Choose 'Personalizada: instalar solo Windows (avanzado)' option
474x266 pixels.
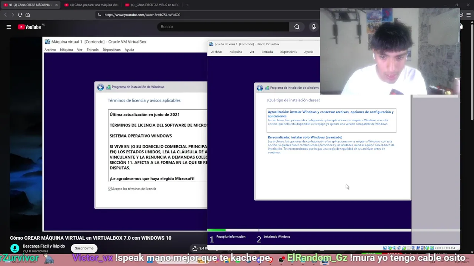coord(331,144)
